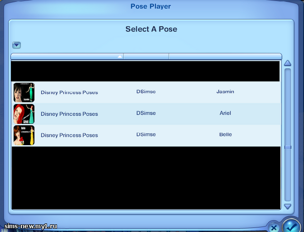This screenshot has height=232, width=304.
Task: Click the scrollbar up arrow
Action: [287, 63]
